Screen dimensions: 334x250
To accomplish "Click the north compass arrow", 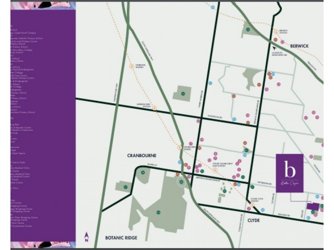I will (86, 235).
